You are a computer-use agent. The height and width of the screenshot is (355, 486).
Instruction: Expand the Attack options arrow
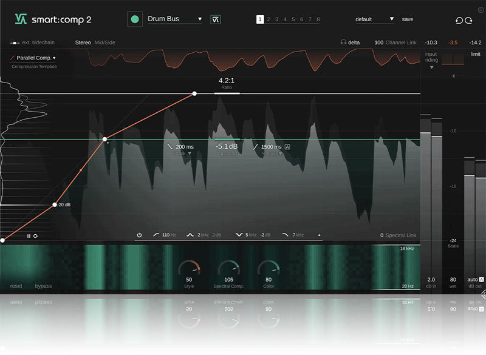(190, 154)
